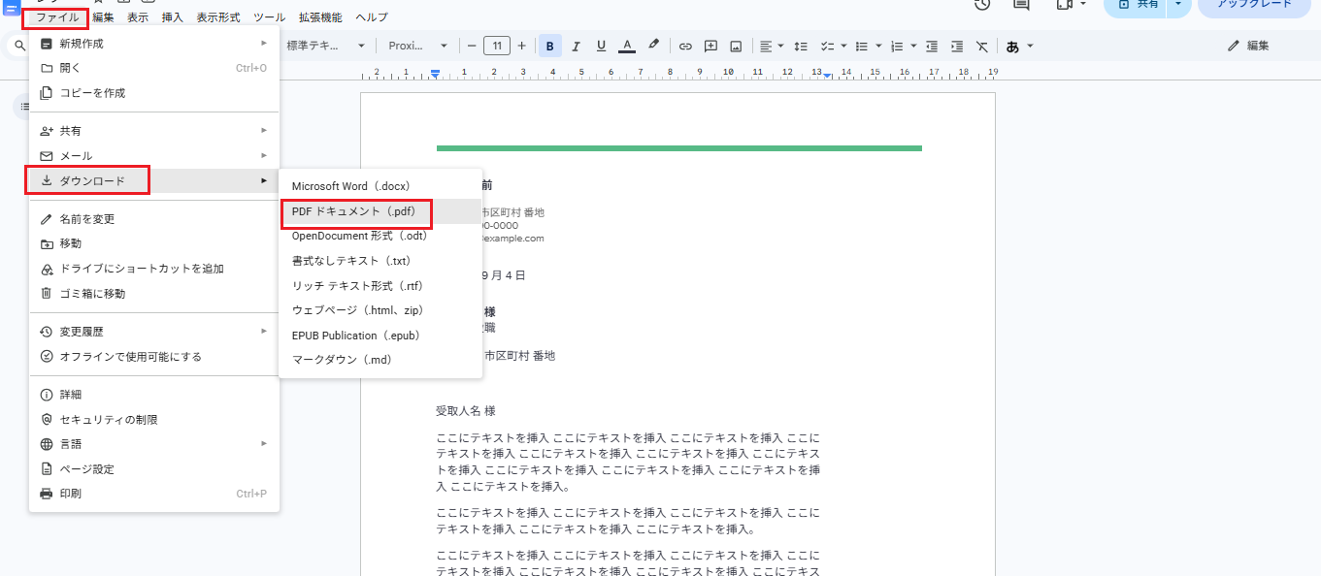Select 開く from file menu
Viewport: 1321px width, 576px height.
(x=154, y=68)
